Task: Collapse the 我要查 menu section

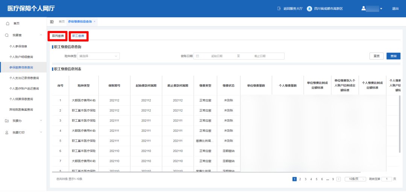Action: [x=41, y=35]
